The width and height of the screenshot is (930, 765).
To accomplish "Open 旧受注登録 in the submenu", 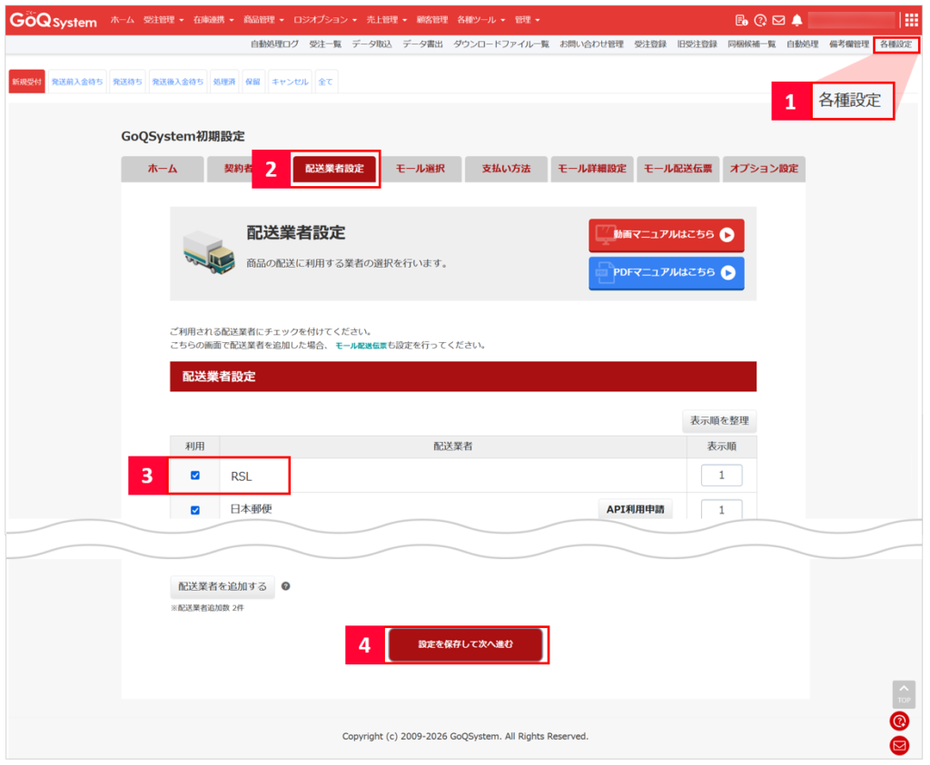I will pos(697,44).
